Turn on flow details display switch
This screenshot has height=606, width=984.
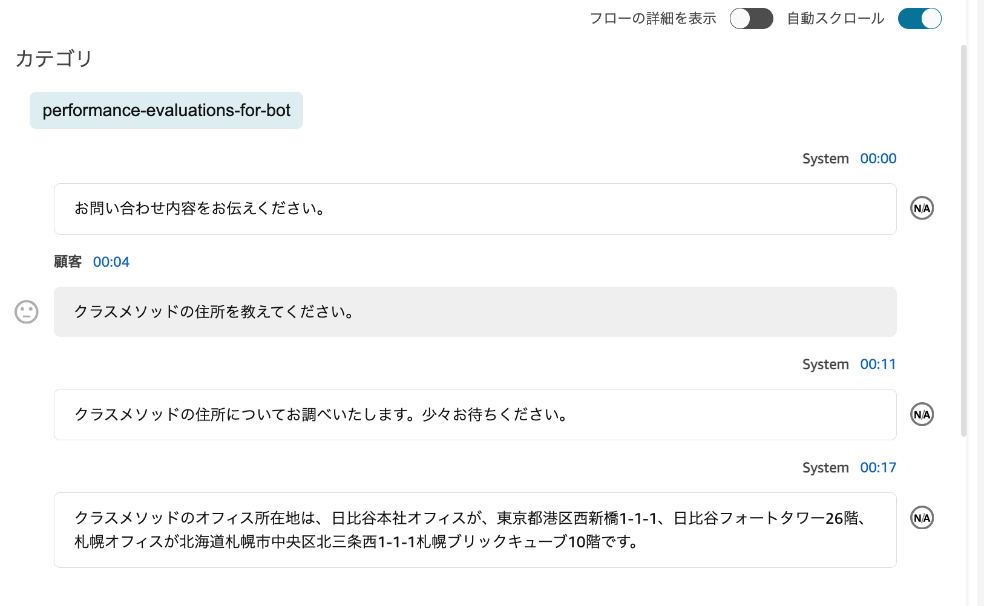coord(752,19)
